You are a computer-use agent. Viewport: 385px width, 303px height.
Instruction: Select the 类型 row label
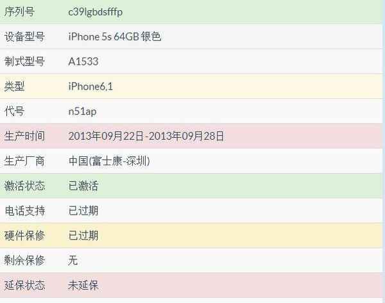15,86
